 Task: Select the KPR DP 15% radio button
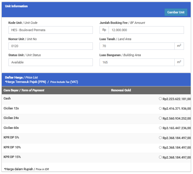coord(160,157)
